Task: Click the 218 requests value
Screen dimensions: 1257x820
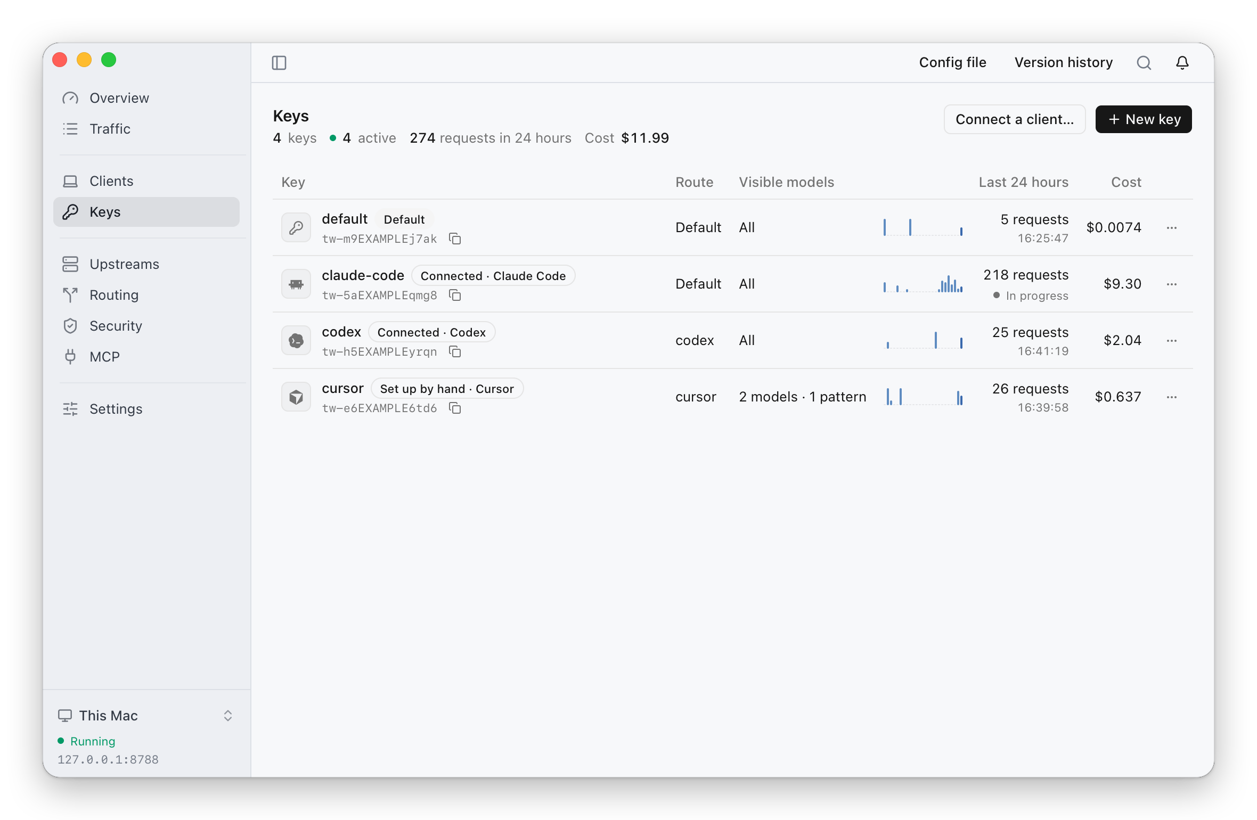Action: pos(1026,275)
